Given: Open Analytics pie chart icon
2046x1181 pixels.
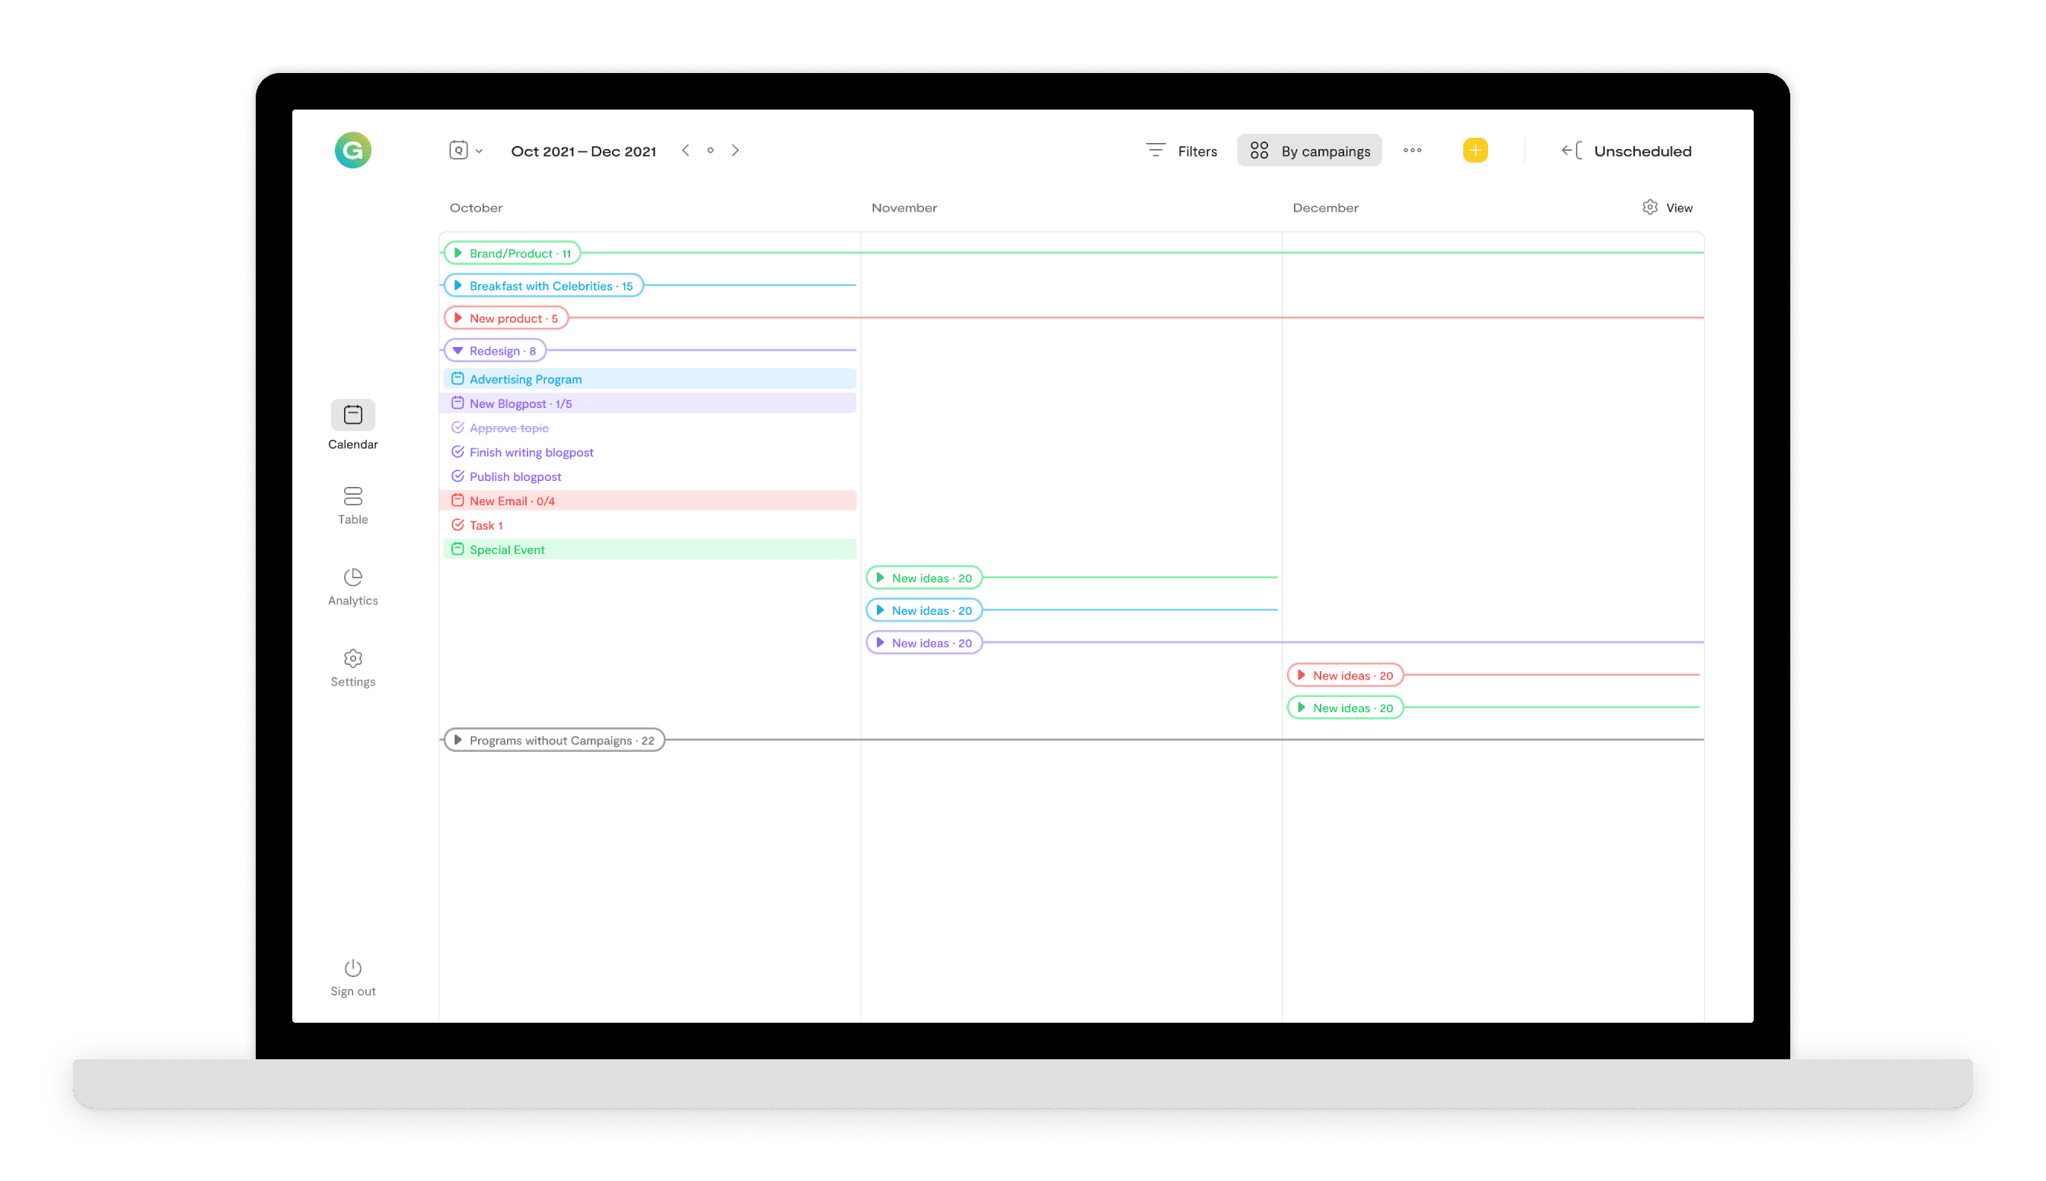Looking at the screenshot, I should click(353, 578).
